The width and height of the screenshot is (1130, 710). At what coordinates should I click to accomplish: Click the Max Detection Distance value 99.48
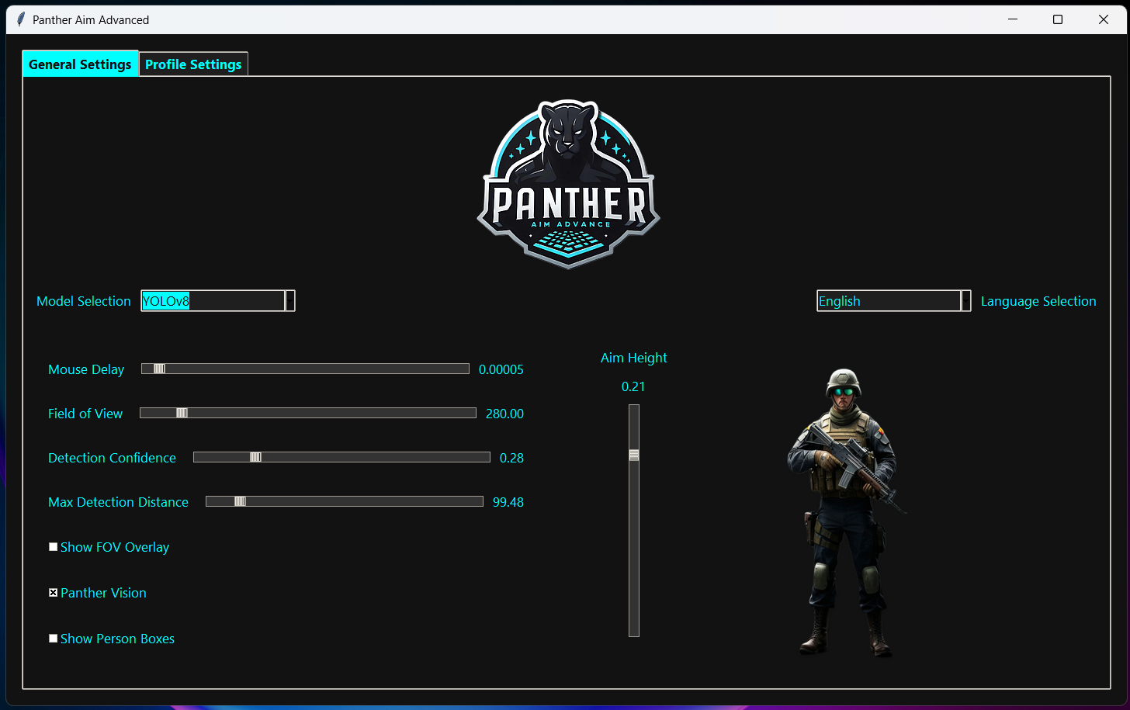pyautogui.click(x=508, y=502)
